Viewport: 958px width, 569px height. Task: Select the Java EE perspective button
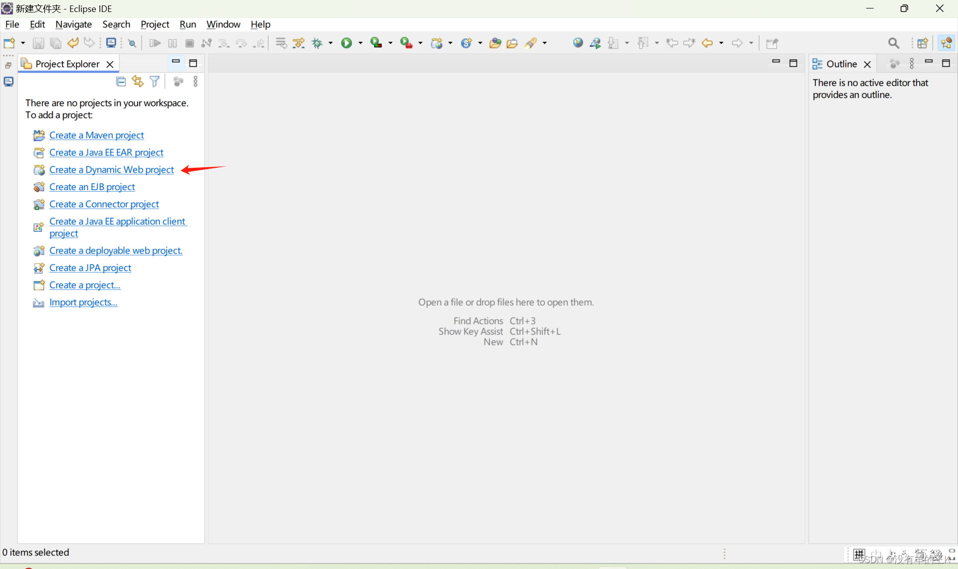[947, 43]
